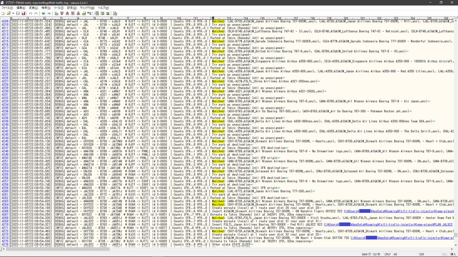
Task: Click highlighted Matched: on line 4272
Action: 218,231
